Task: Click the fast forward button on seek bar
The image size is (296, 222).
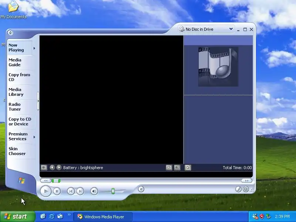Action: click(x=246, y=181)
